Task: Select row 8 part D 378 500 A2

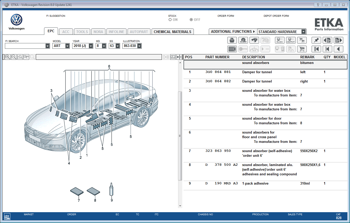Action: 265,172
